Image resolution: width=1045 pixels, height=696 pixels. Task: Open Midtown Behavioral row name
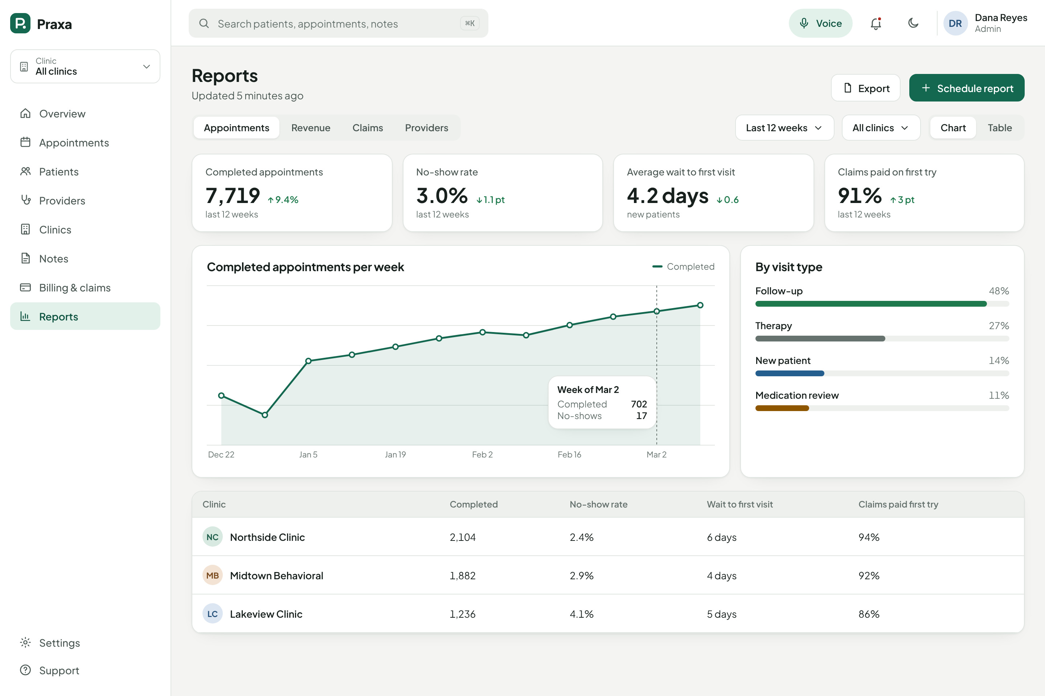click(x=276, y=575)
